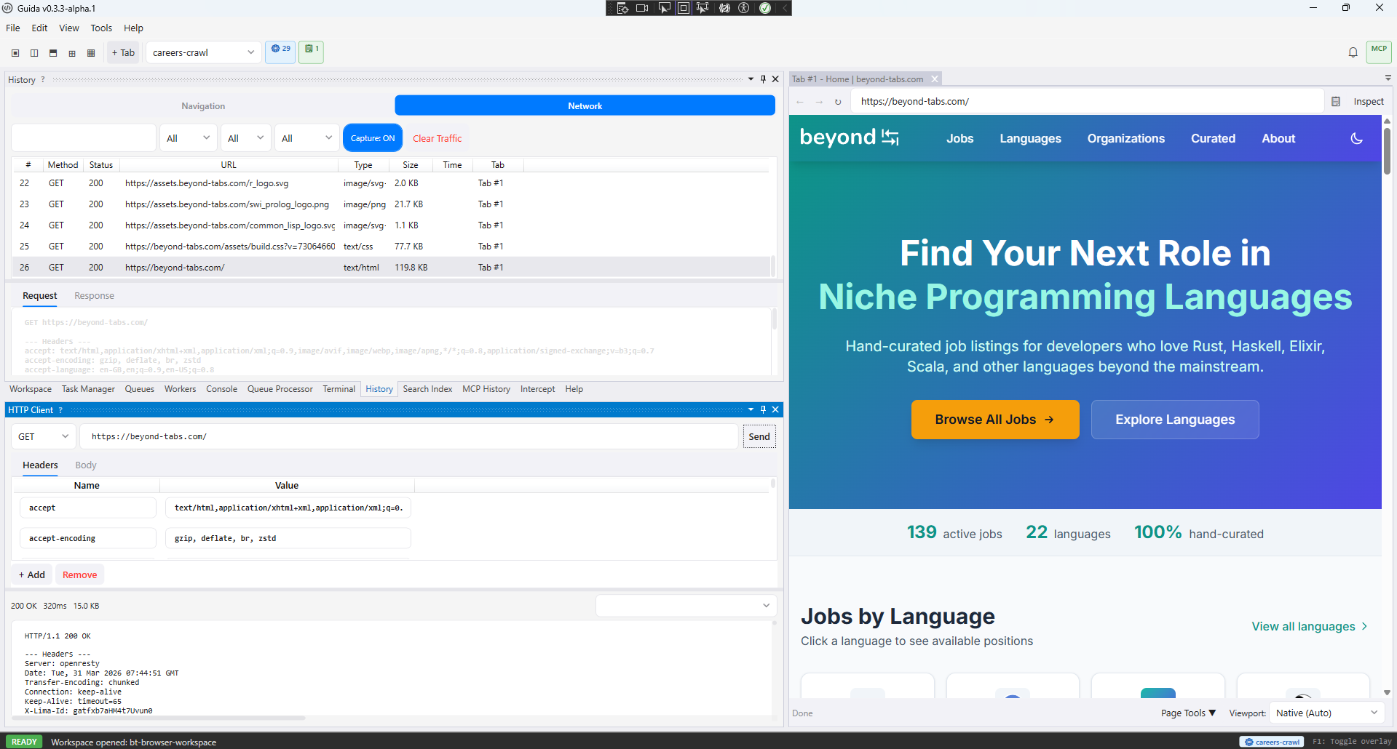Switch to Navigation tab in History

point(203,106)
